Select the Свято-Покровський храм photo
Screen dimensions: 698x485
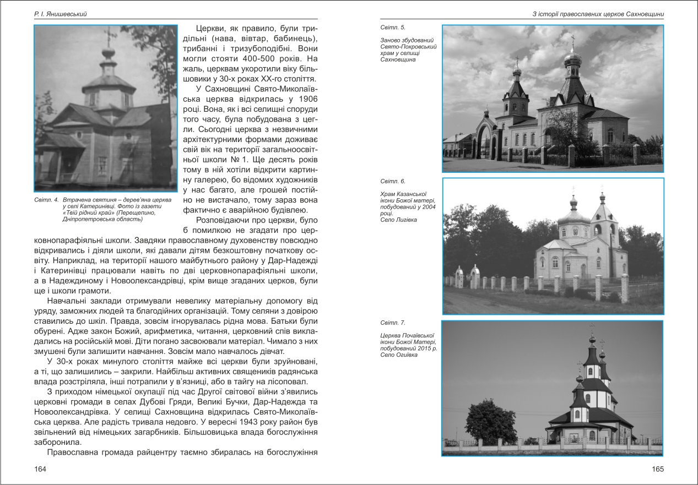pyautogui.click(x=553, y=99)
